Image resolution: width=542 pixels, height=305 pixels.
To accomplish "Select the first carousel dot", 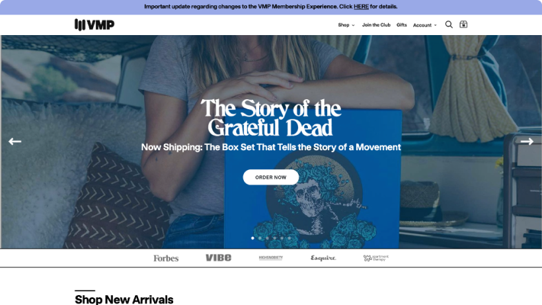I will pyautogui.click(x=252, y=238).
